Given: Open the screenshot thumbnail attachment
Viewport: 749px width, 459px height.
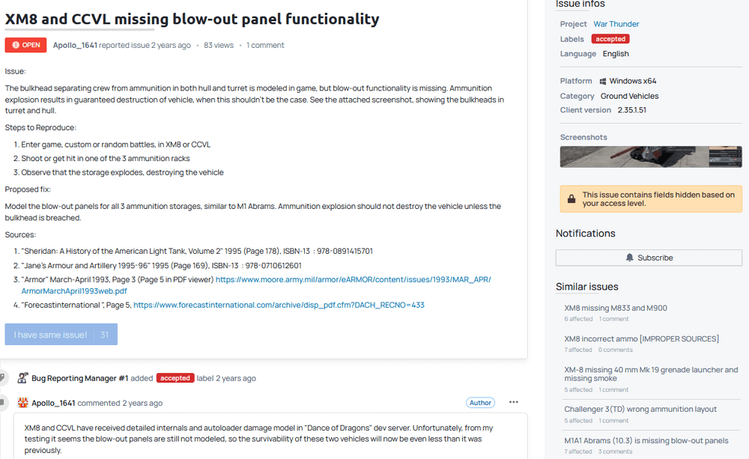Looking at the screenshot, I should 651,156.
